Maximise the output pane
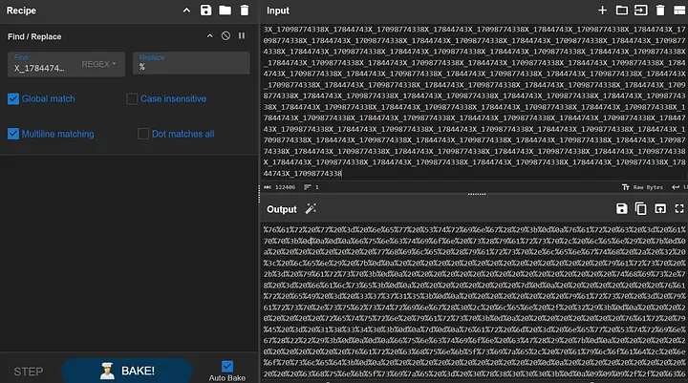The width and height of the screenshot is (688, 383). click(x=677, y=209)
